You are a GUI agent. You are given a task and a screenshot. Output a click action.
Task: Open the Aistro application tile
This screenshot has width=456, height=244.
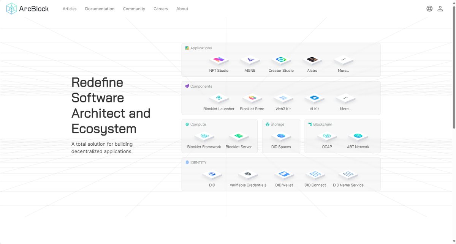point(312,64)
